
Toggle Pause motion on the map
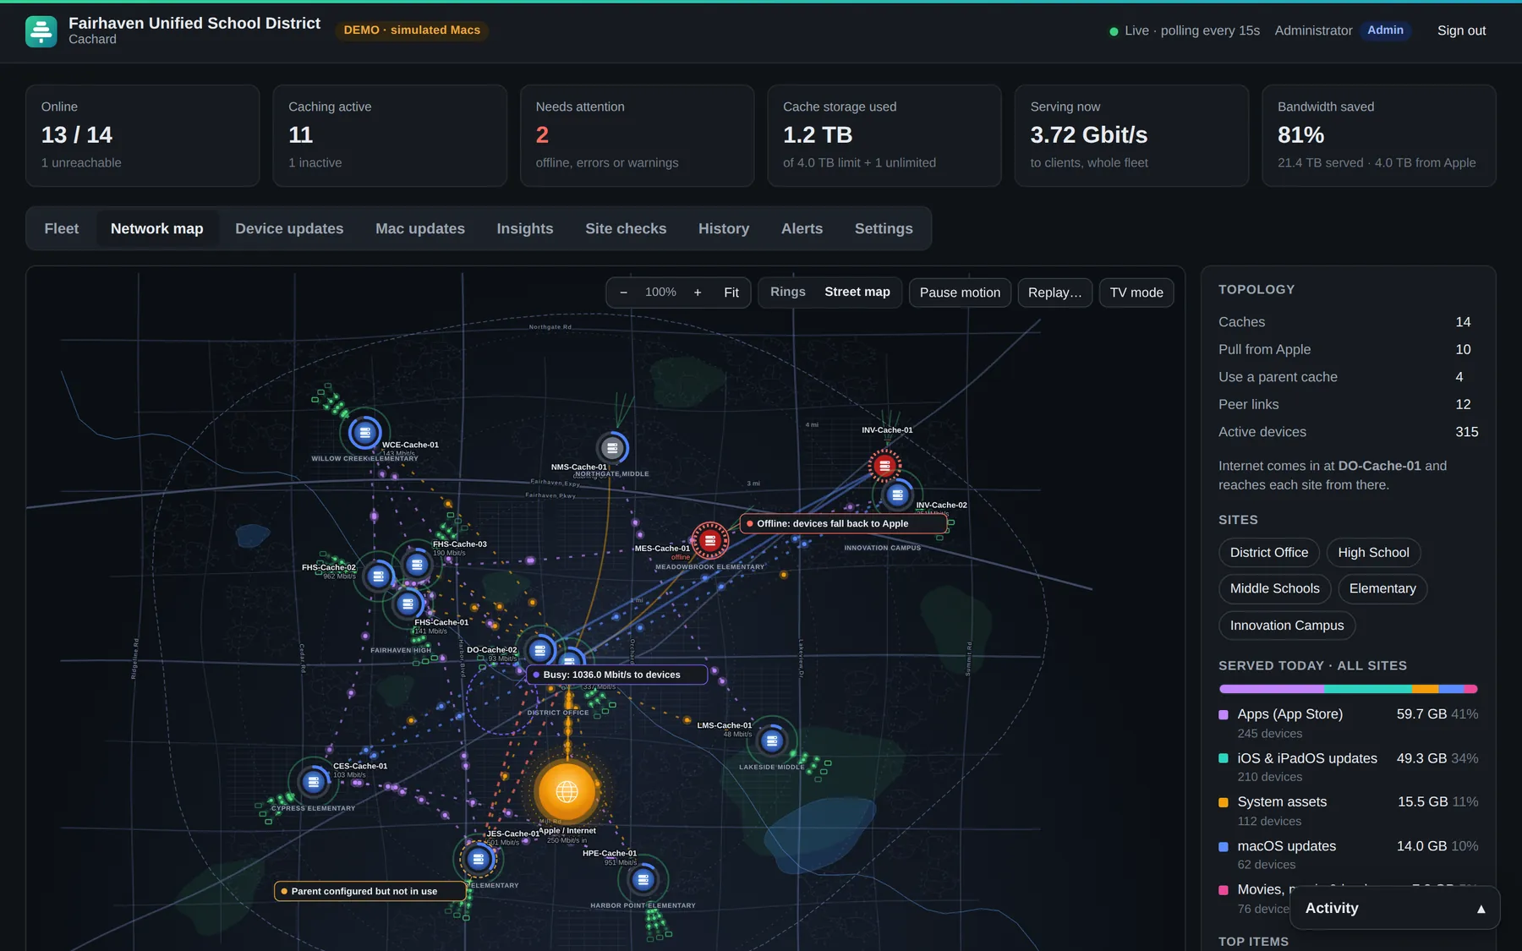tap(960, 292)
